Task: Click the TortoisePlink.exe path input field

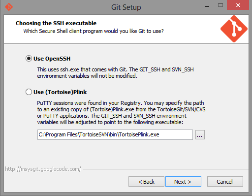Action: coord(115,134)
